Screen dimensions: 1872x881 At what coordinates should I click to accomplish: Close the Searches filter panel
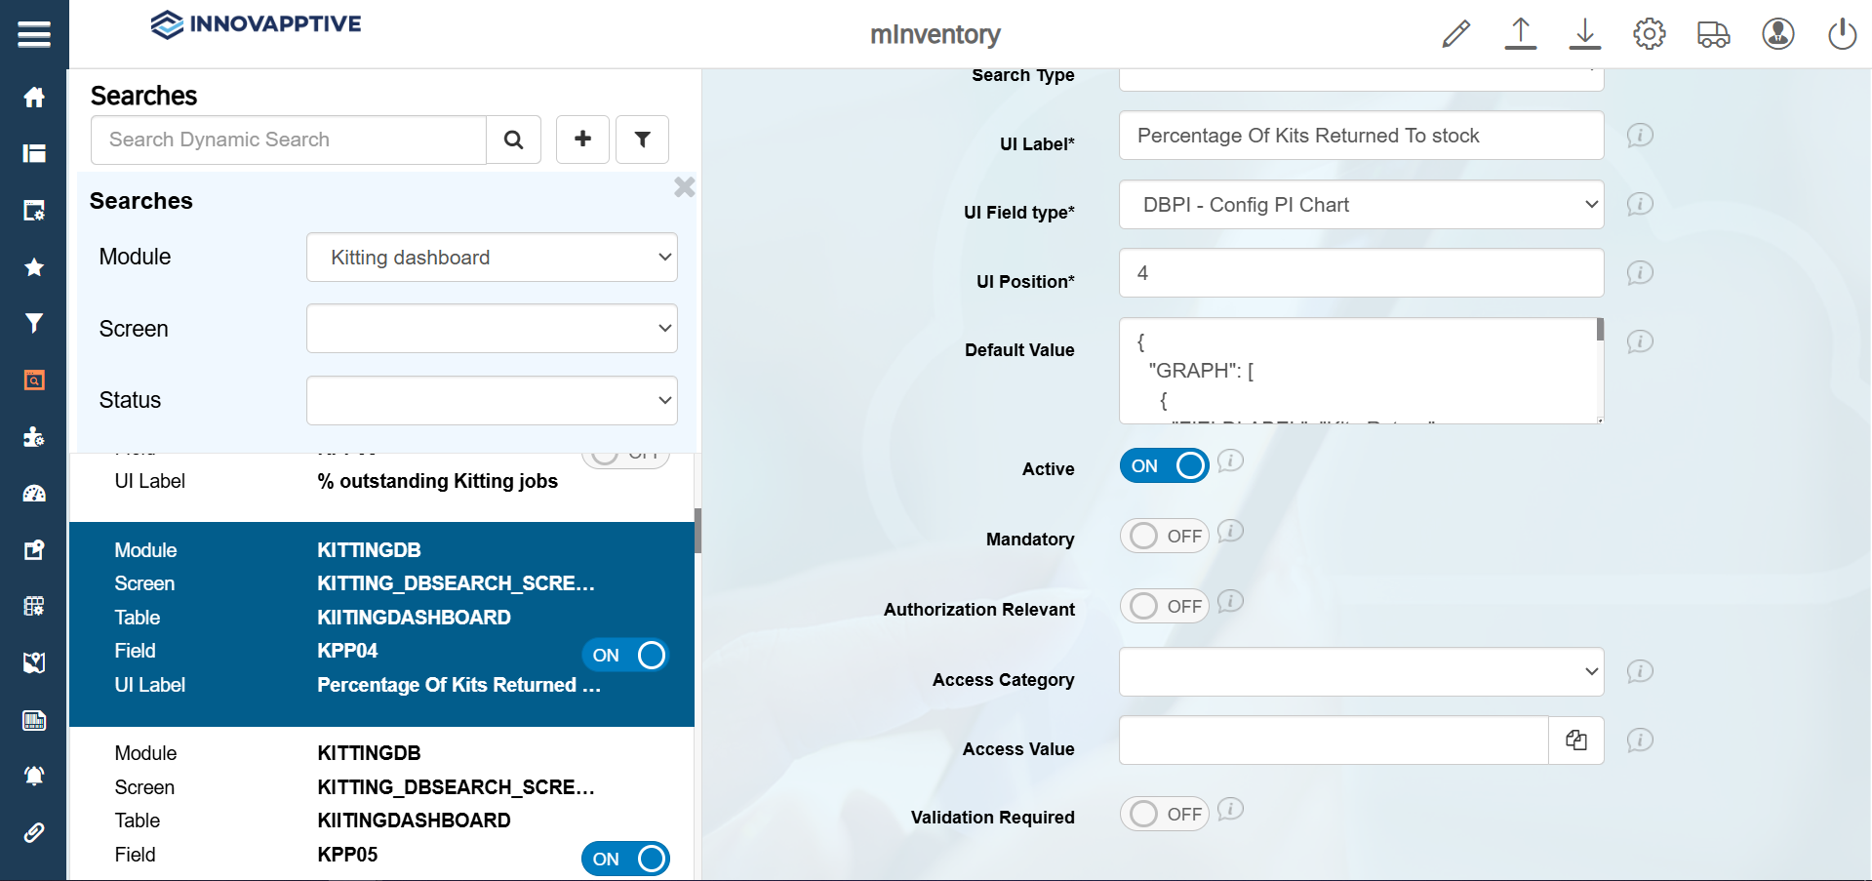point(684,187)
